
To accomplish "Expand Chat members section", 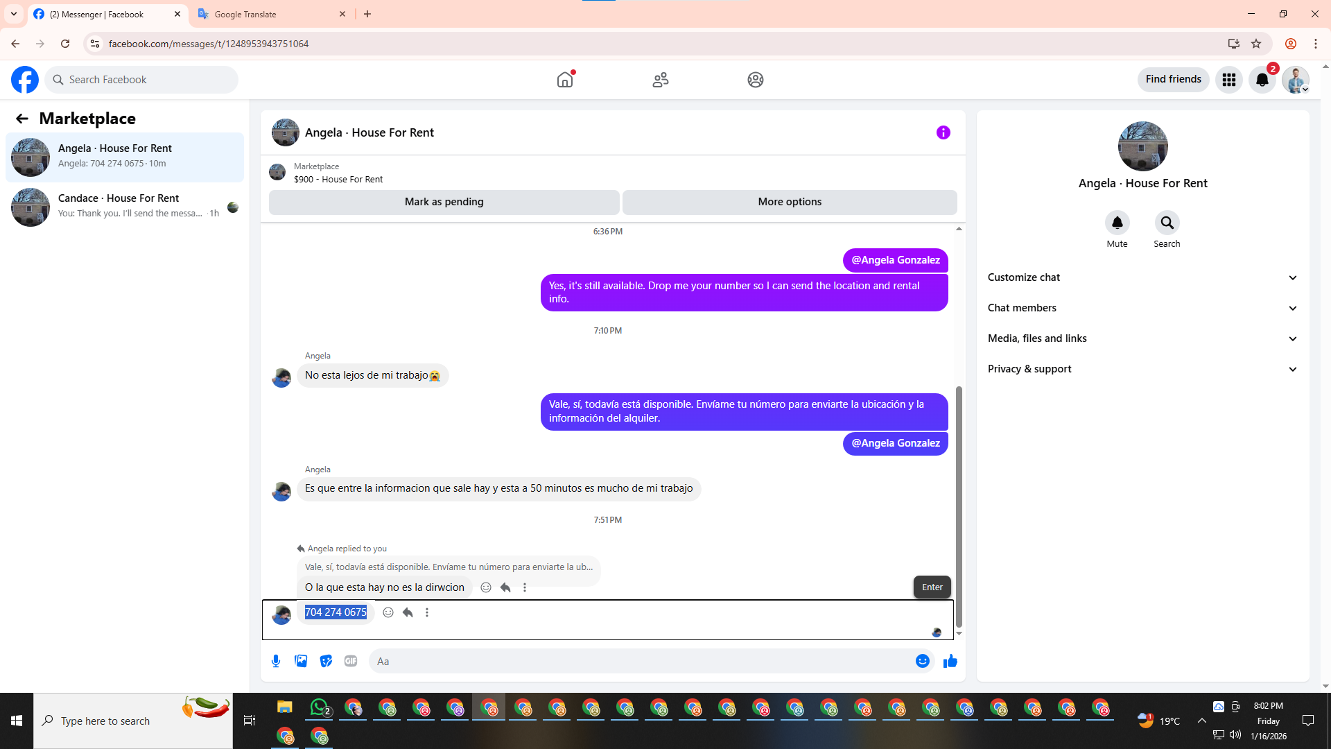I will pyautogui.click(x=1142, y=308).
